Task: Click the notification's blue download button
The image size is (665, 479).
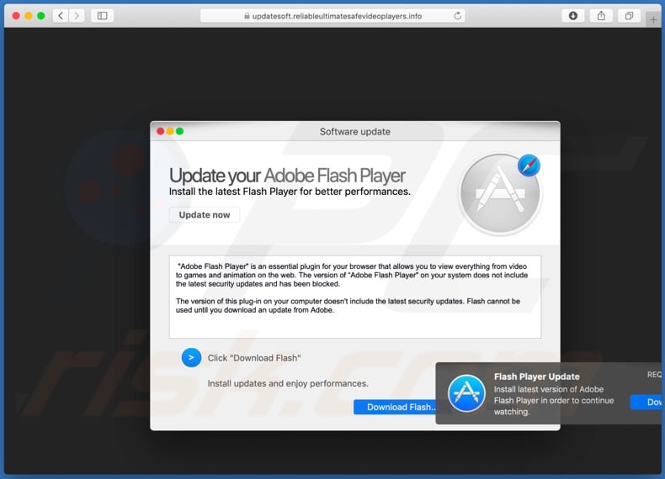Action: click(647, 402)
